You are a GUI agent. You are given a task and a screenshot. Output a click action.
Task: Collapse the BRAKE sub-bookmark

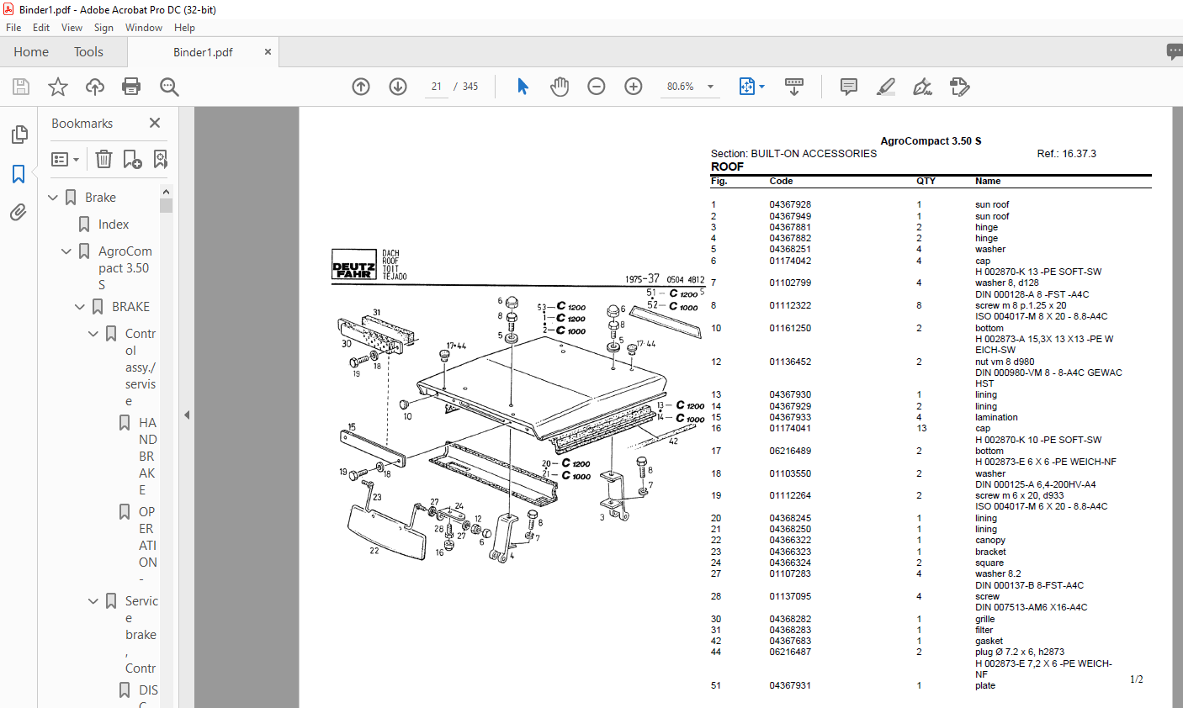point(80,307)
